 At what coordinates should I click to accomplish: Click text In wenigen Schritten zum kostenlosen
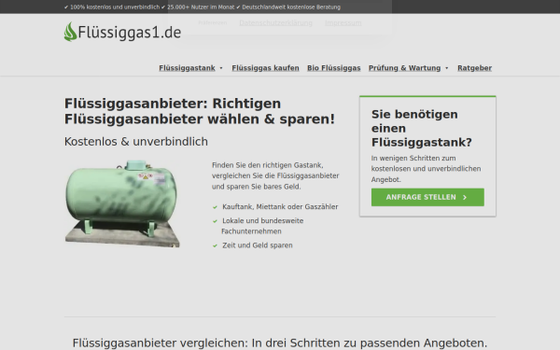pos(427,169)
